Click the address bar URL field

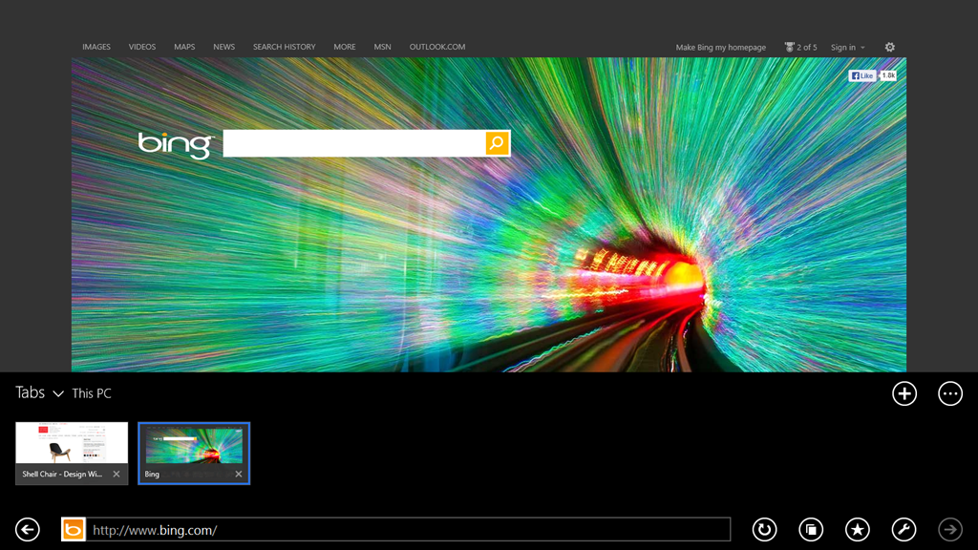click(x=409, y=529)
